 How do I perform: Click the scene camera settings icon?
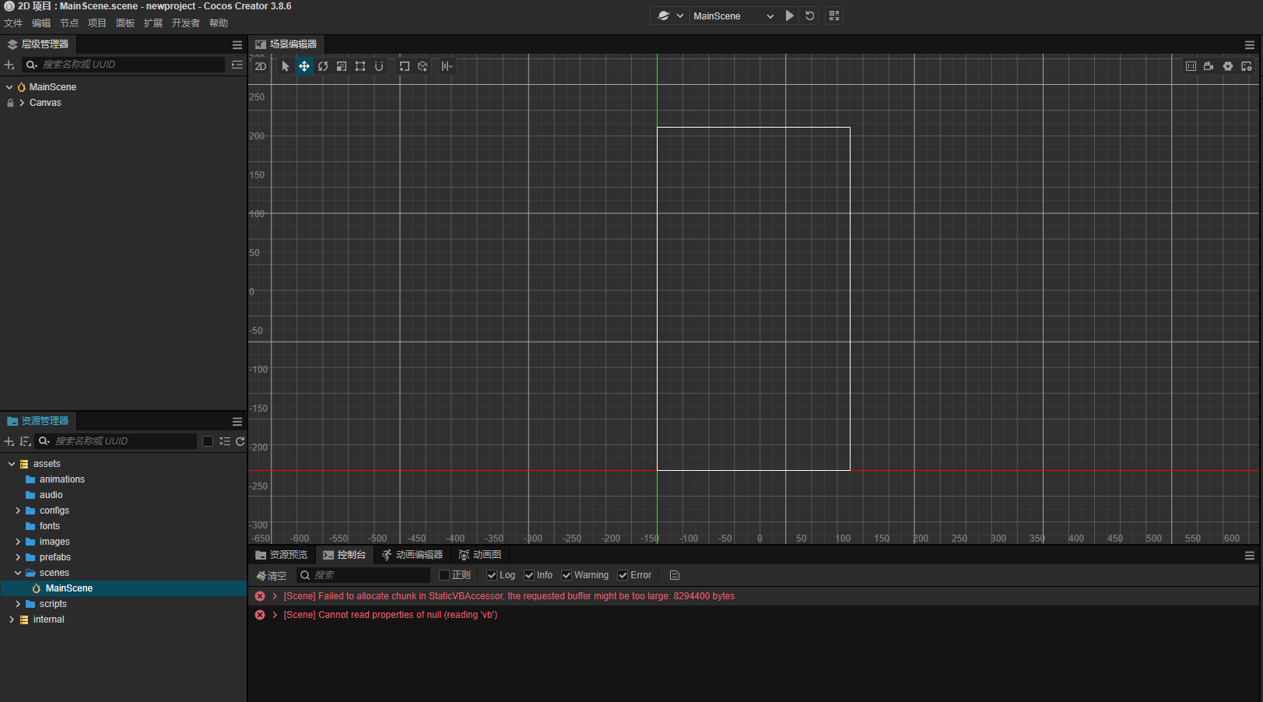pos(1209,66)
